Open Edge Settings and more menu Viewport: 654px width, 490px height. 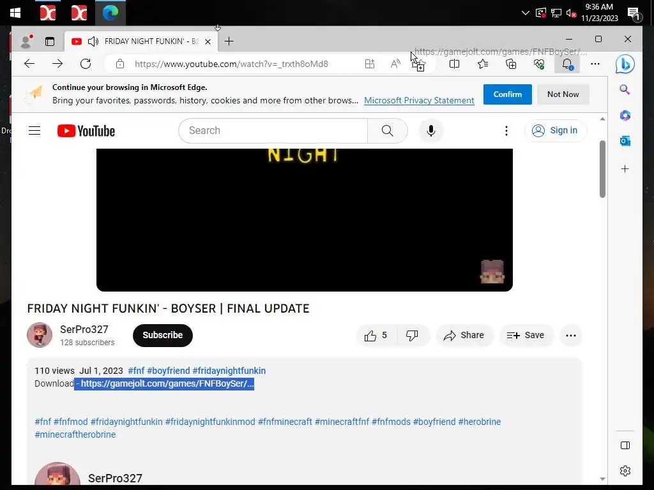pos(595,64)
